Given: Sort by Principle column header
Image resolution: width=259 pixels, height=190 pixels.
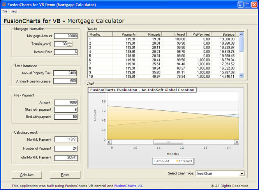Looking at the screenshot, I should 150,35.
